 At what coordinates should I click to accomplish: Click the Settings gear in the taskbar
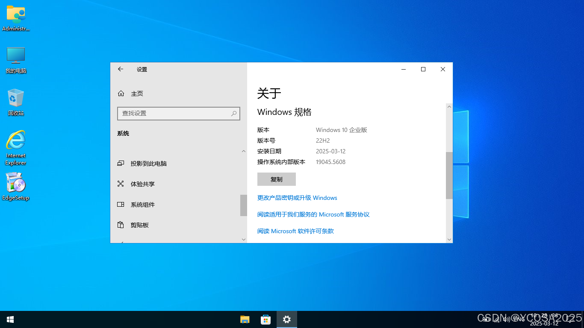tap(287, 319)
